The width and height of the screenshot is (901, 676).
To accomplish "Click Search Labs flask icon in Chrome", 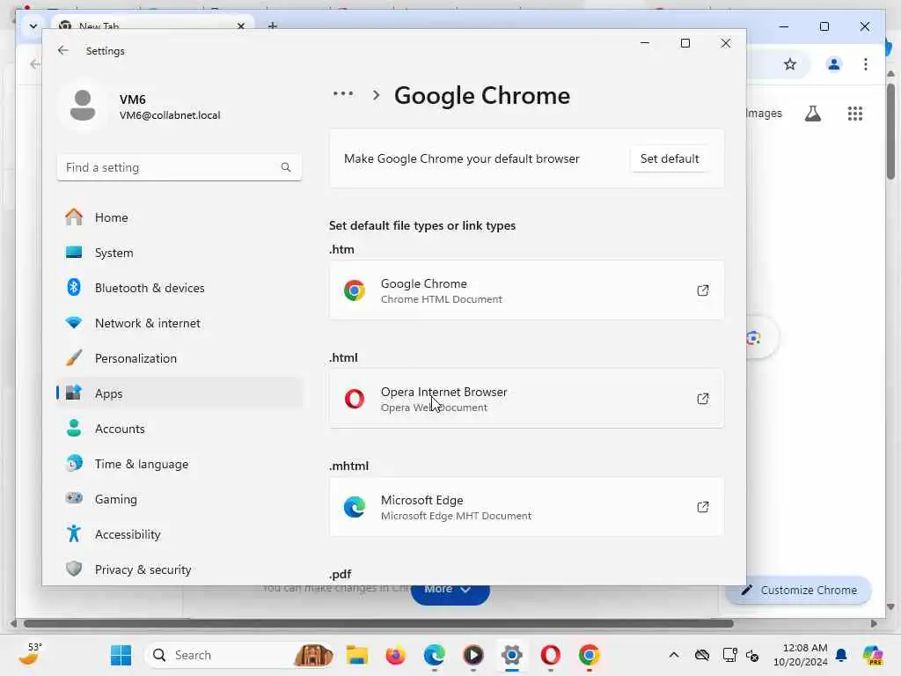I will pyautogui.click(x=812, y=114).
